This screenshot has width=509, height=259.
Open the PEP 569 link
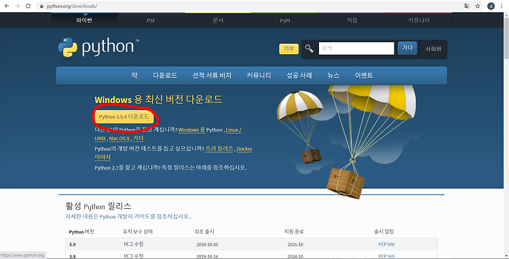(x=386, y=256)
